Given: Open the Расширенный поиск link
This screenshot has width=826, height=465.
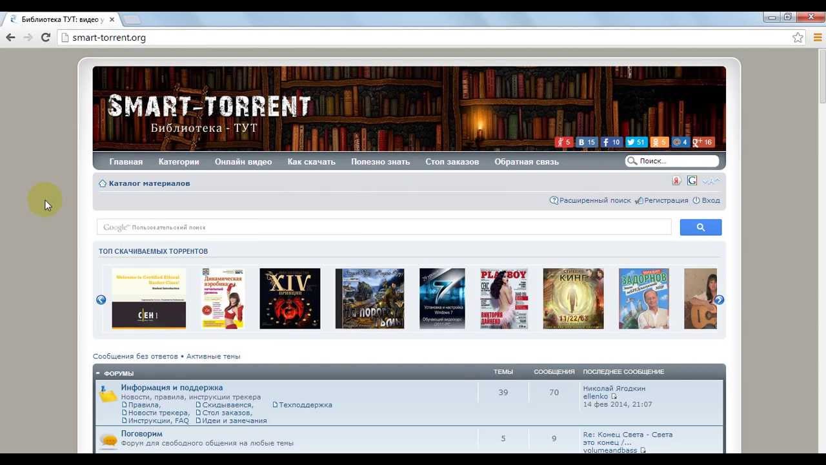Looking at the screenshot, I should tap(590, 200).
